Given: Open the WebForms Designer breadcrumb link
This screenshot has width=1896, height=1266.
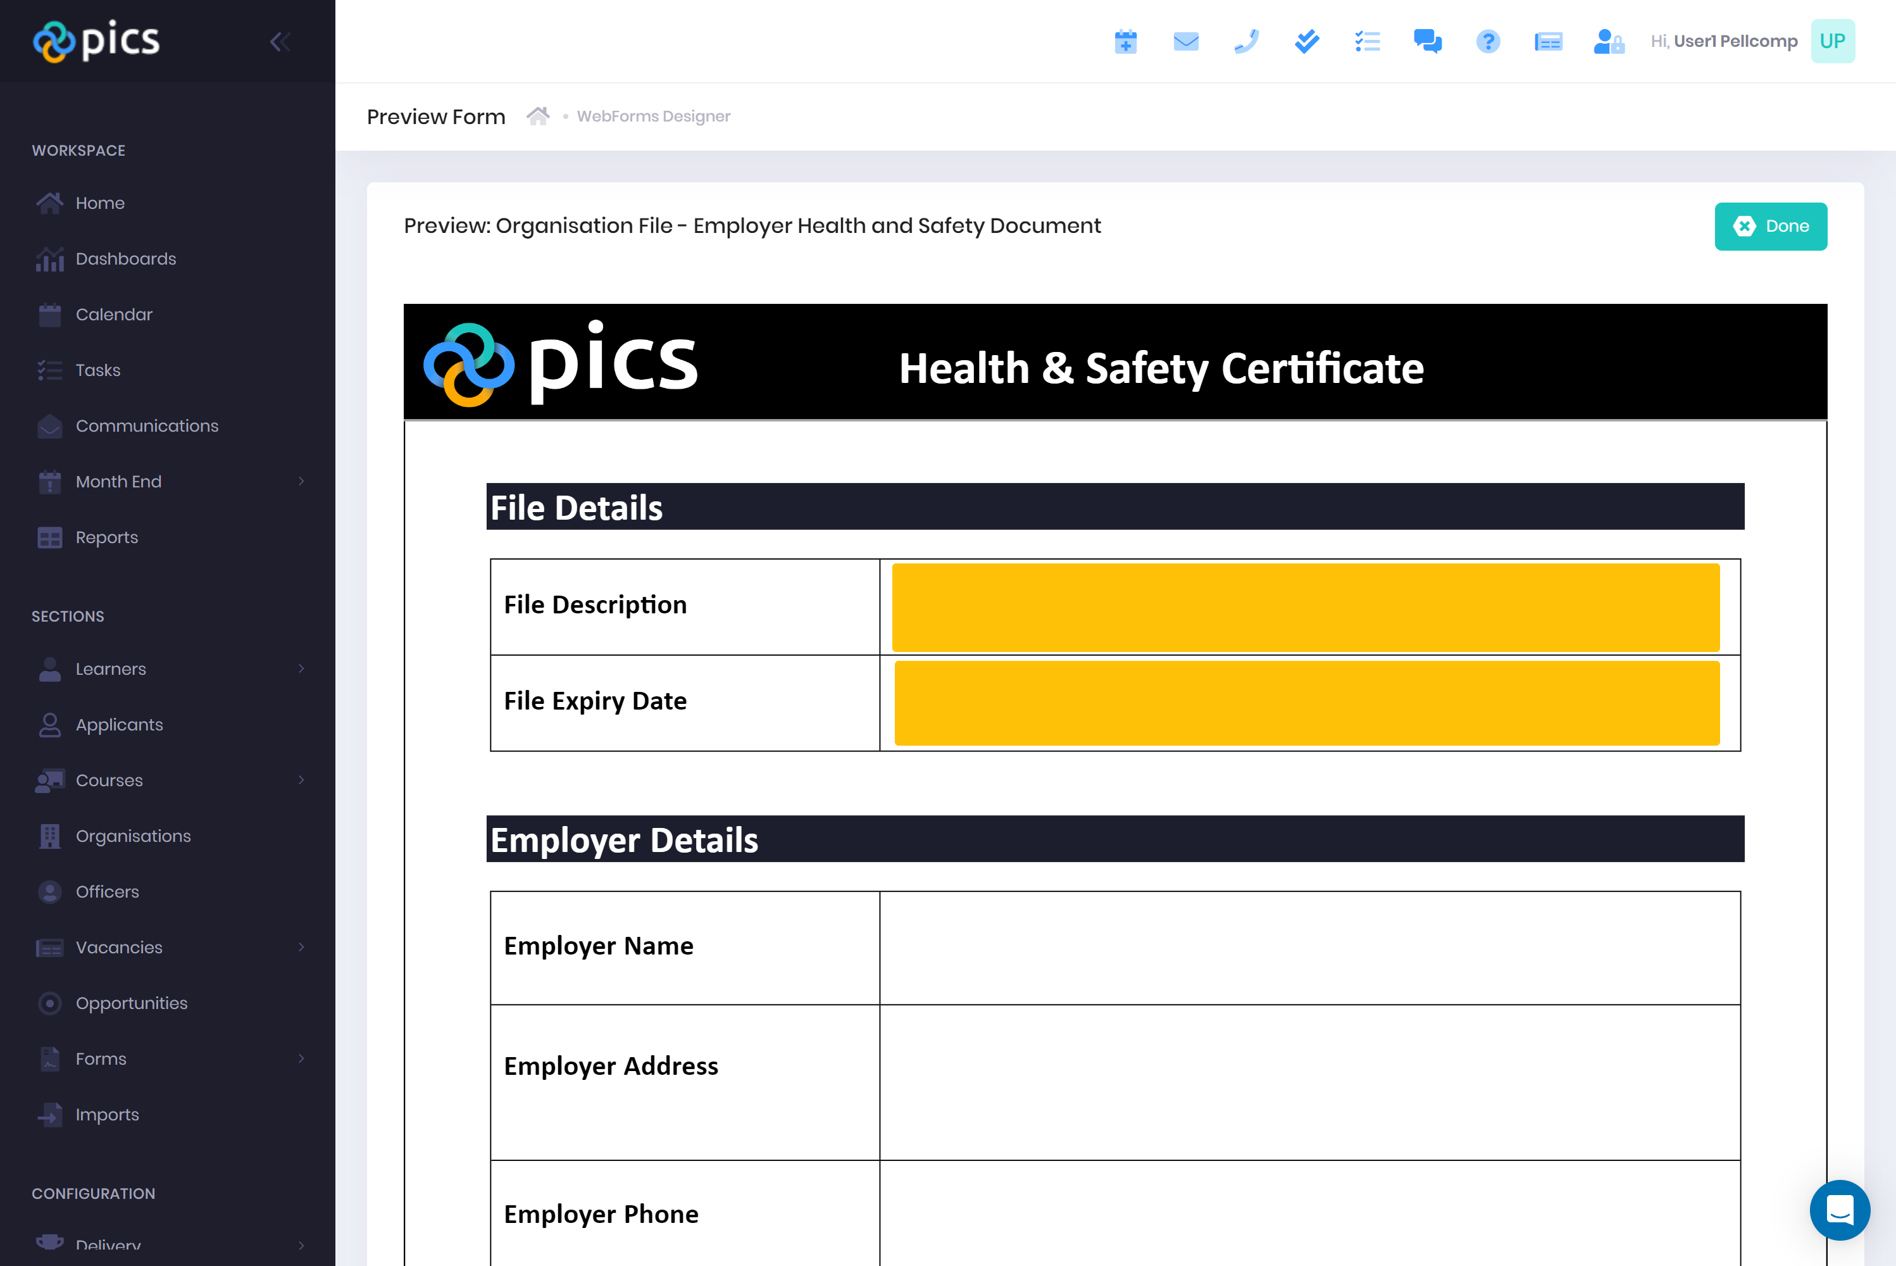Looking at the screenshot, I should (653, 116).
